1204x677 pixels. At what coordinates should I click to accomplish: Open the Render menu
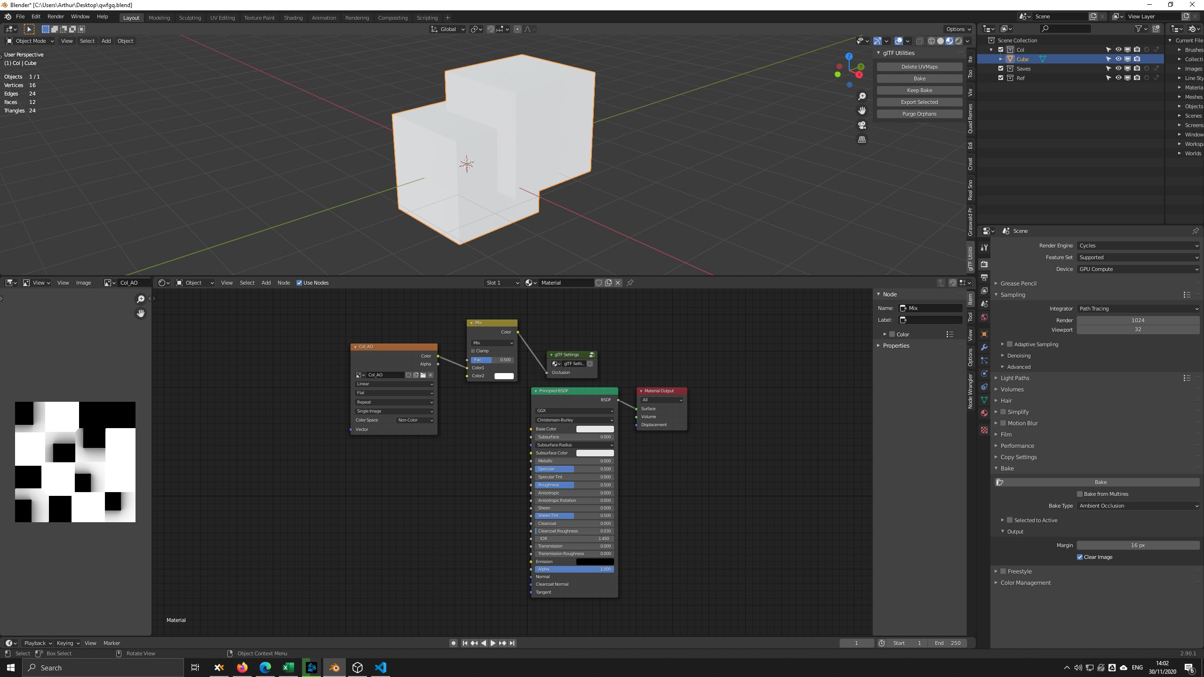pos(56,16)
